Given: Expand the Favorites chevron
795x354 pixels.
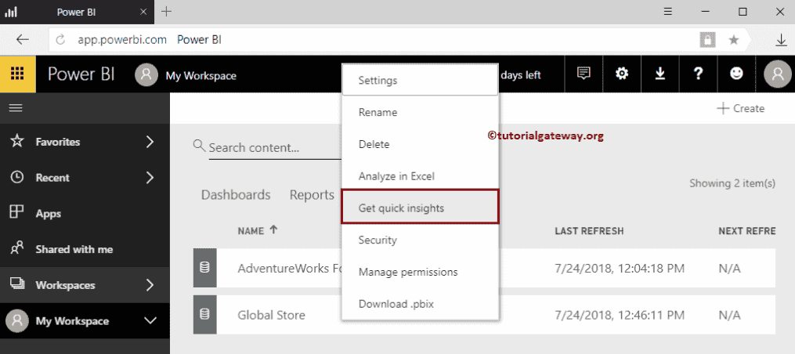Looking at the screenshot, I should (x=150, y=142).
